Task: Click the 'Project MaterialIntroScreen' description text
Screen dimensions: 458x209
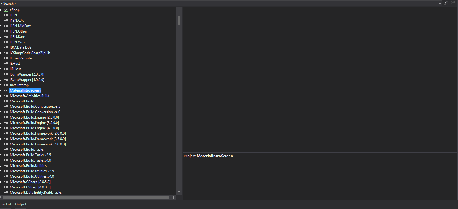Action: coord(208,156)
